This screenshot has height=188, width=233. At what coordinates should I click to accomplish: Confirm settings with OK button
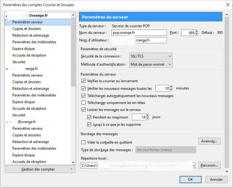(190, 180)
